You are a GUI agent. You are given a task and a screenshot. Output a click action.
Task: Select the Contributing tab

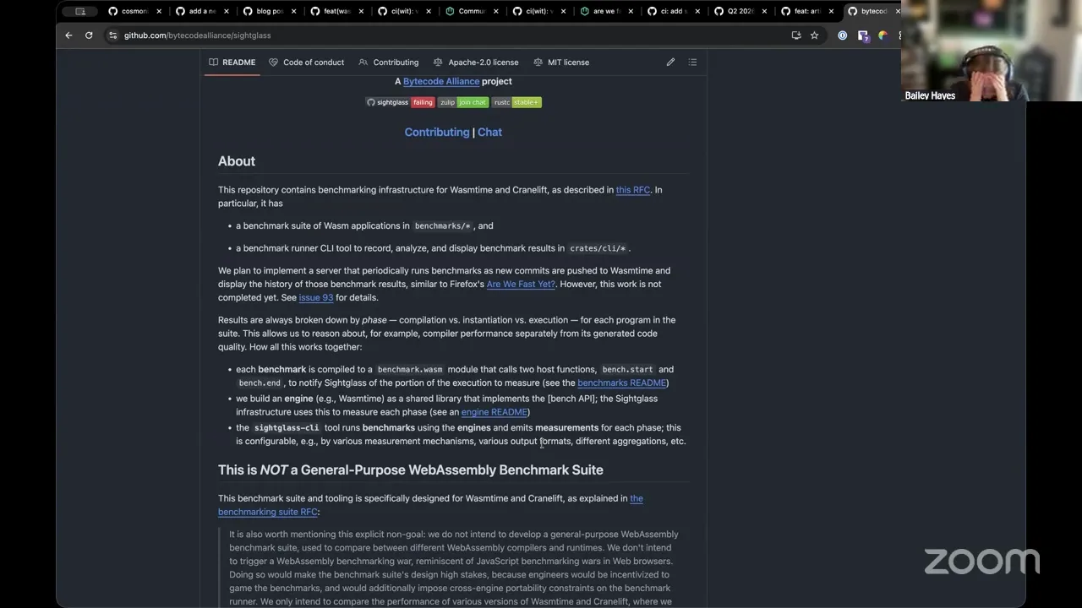pyautogui.click(x=389, y=62)
